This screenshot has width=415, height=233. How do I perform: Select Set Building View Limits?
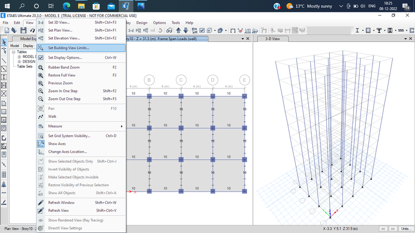[81, 48]
